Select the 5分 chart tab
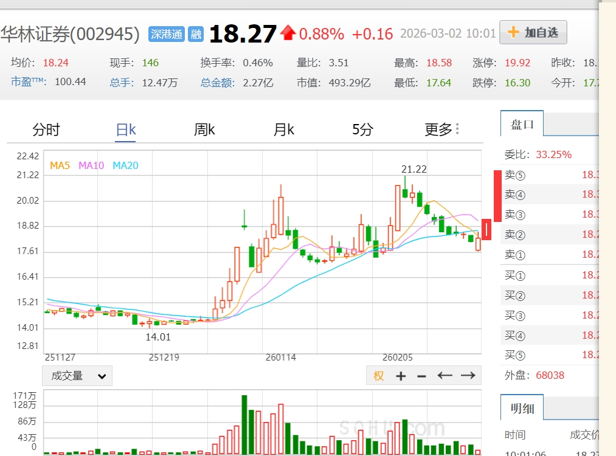This screenshot has width=616, height=456. (362, 130)
